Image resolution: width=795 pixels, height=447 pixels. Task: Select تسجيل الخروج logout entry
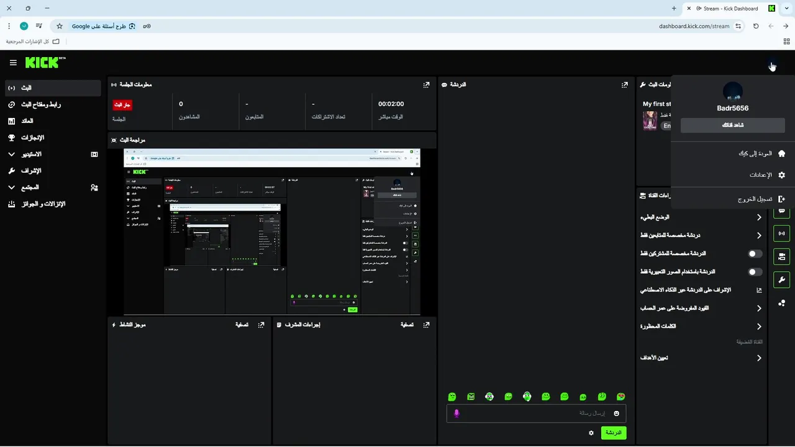point(733,199)
